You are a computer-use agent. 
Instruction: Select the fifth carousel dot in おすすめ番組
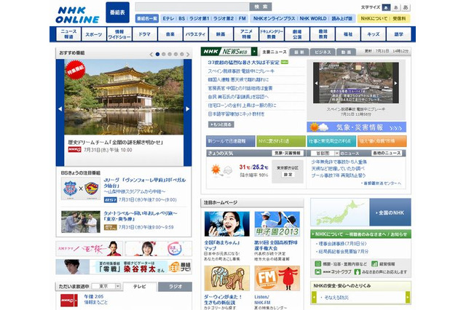point(181,55)
